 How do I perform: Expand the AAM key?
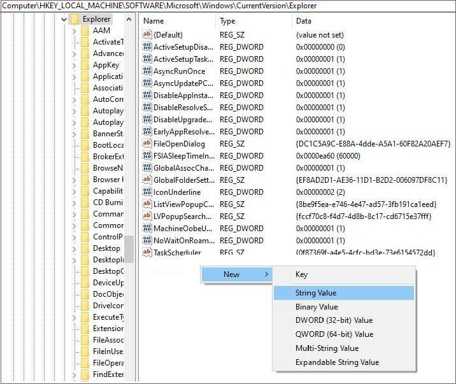tap(74, 31)
